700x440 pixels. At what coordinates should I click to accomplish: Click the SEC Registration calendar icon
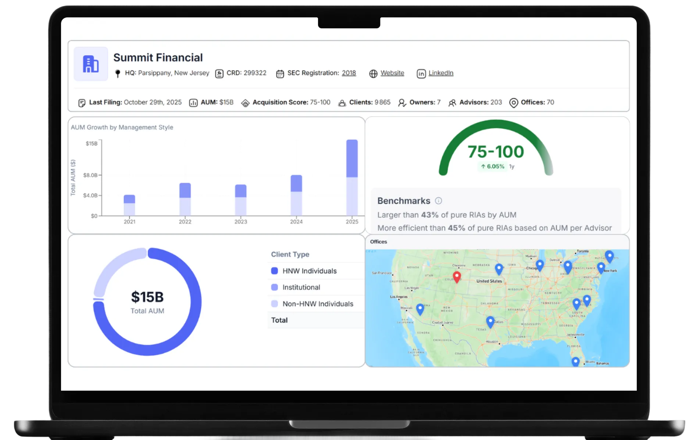pos(280,74)
